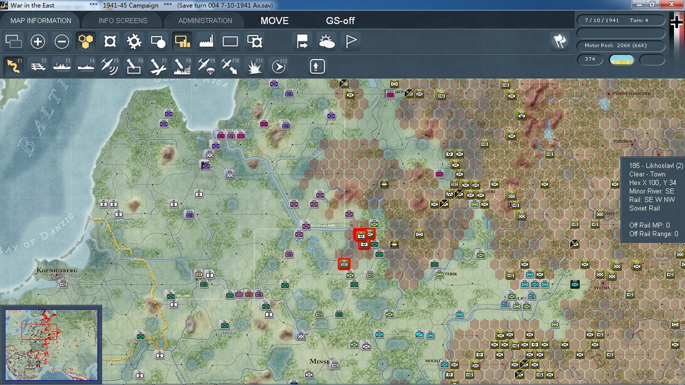Click the MOVE mode label
This screenshot has height=385, width=685.
point(275,21)
